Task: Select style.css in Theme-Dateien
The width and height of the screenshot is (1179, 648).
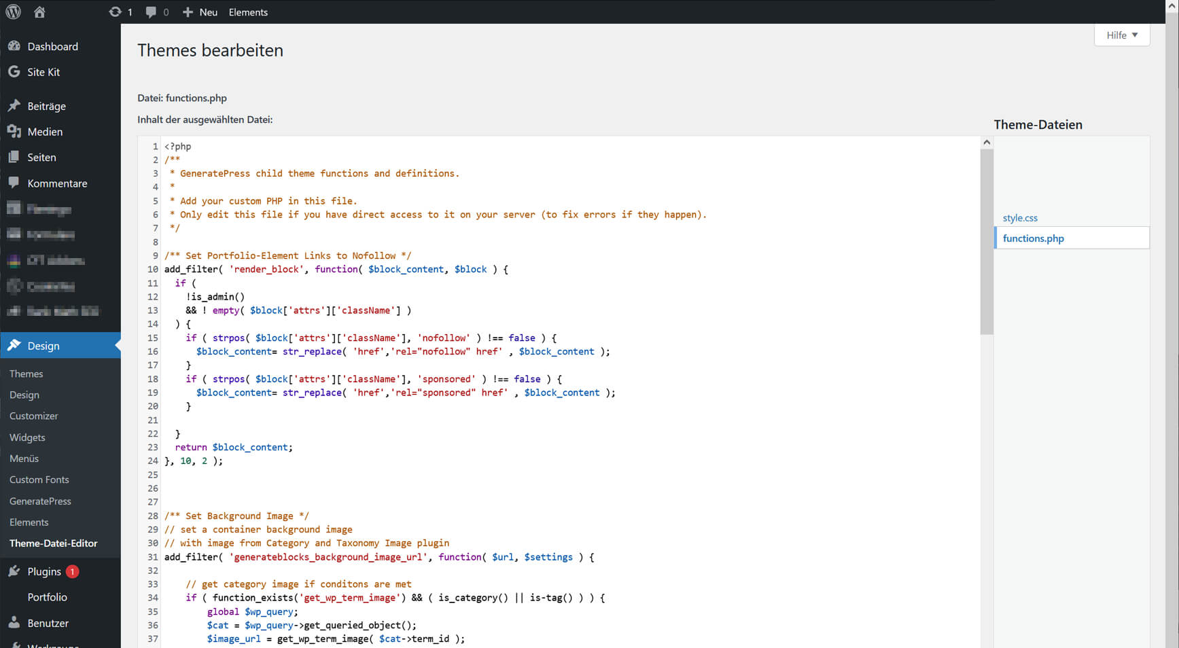Action: tap(1020, 218)
